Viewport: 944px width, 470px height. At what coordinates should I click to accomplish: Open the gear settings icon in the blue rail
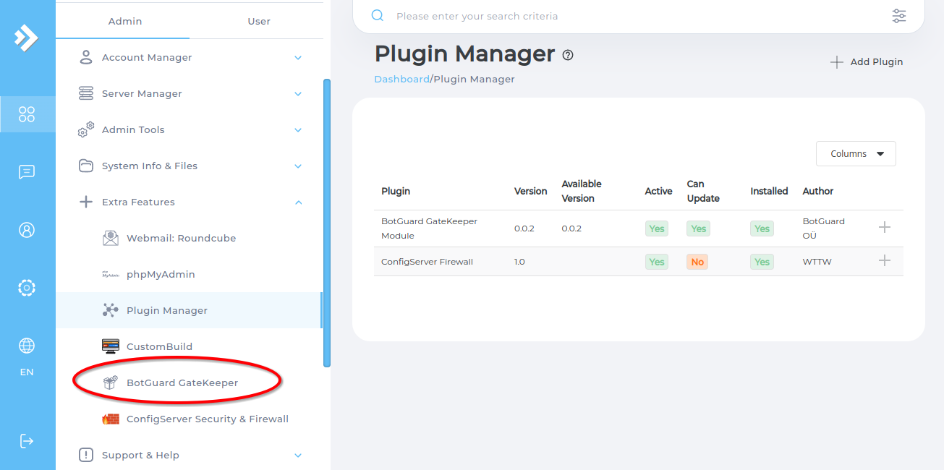pos(27,288)
